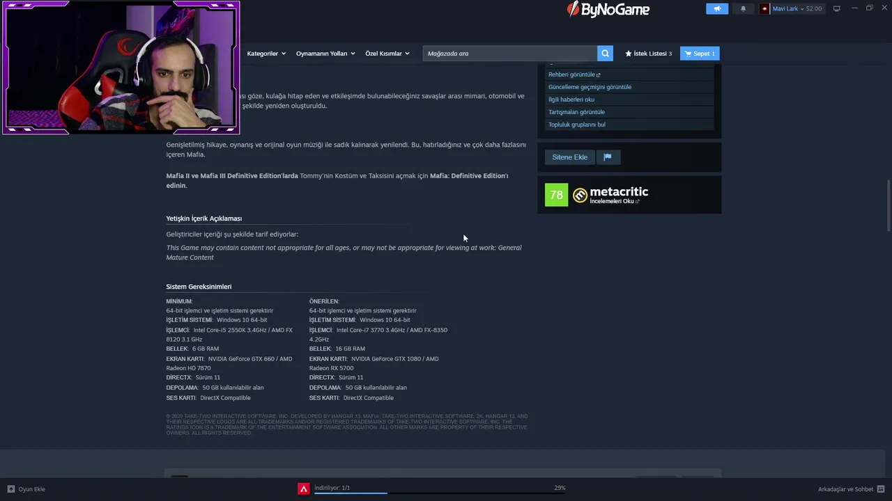The image size is (892, 501).
Task: Click the page vertical scrollbar thumb
Action: tap(888, 206)
